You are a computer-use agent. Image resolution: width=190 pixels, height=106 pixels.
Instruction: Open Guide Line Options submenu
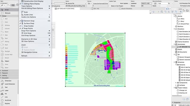point(35,17)
